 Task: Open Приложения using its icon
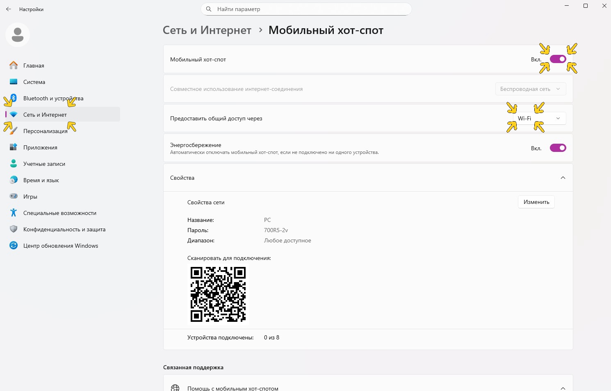14,147
